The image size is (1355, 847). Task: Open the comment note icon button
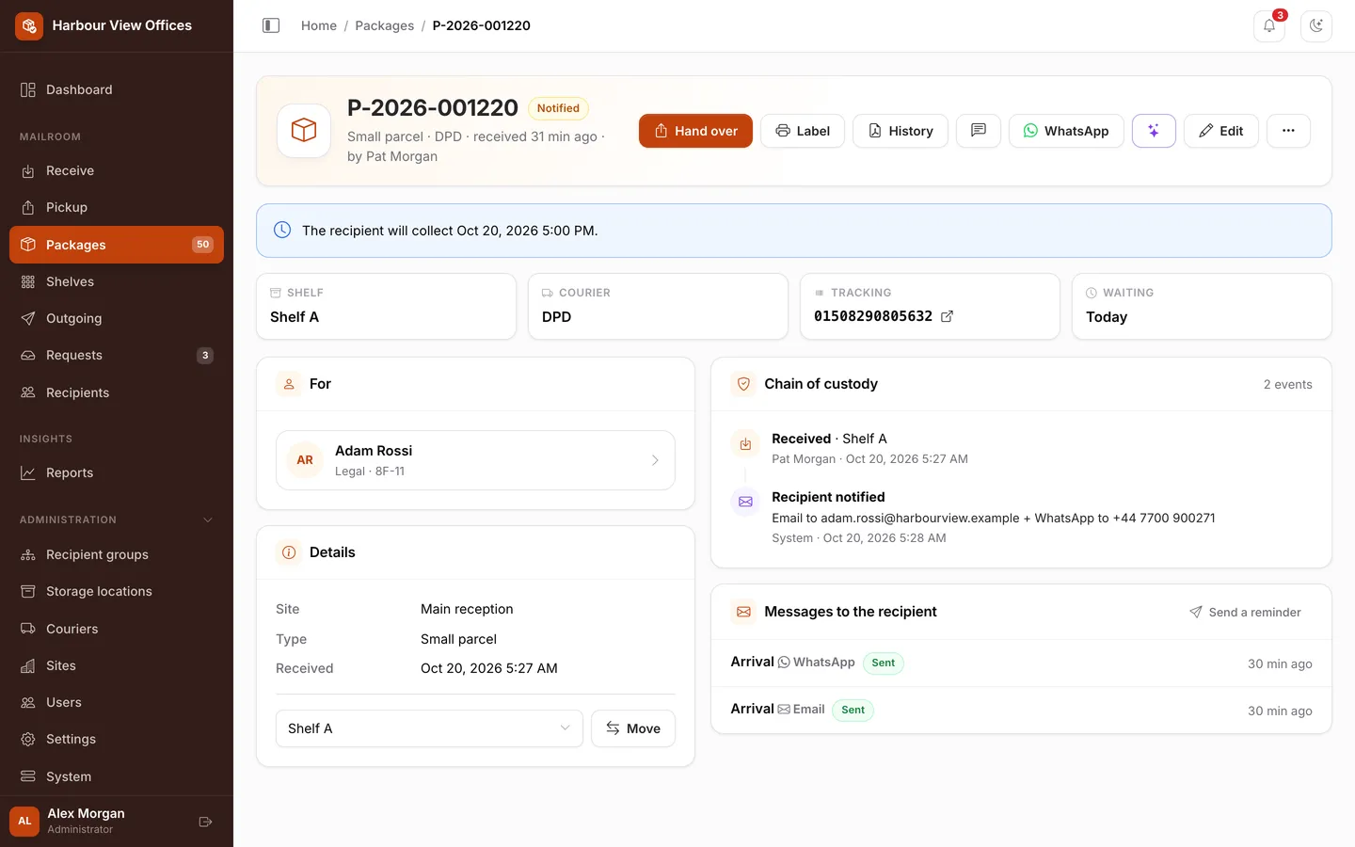979,131
